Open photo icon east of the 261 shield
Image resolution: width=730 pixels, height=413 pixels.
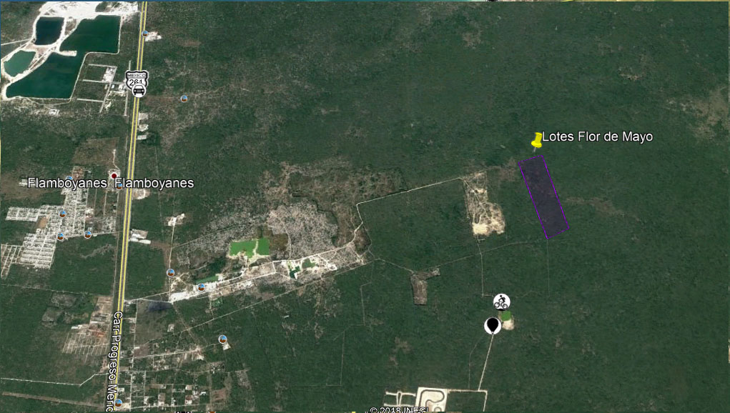(x=184, y=98)
